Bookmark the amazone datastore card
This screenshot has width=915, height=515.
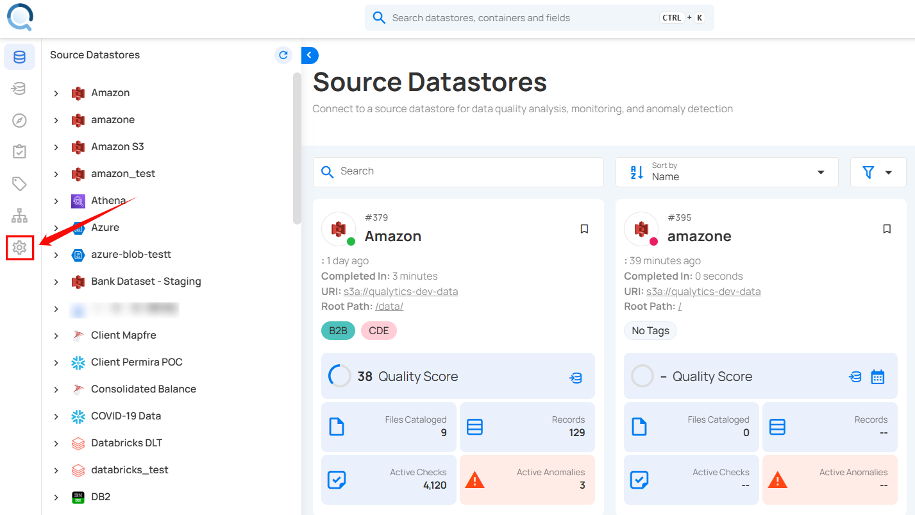887,229
